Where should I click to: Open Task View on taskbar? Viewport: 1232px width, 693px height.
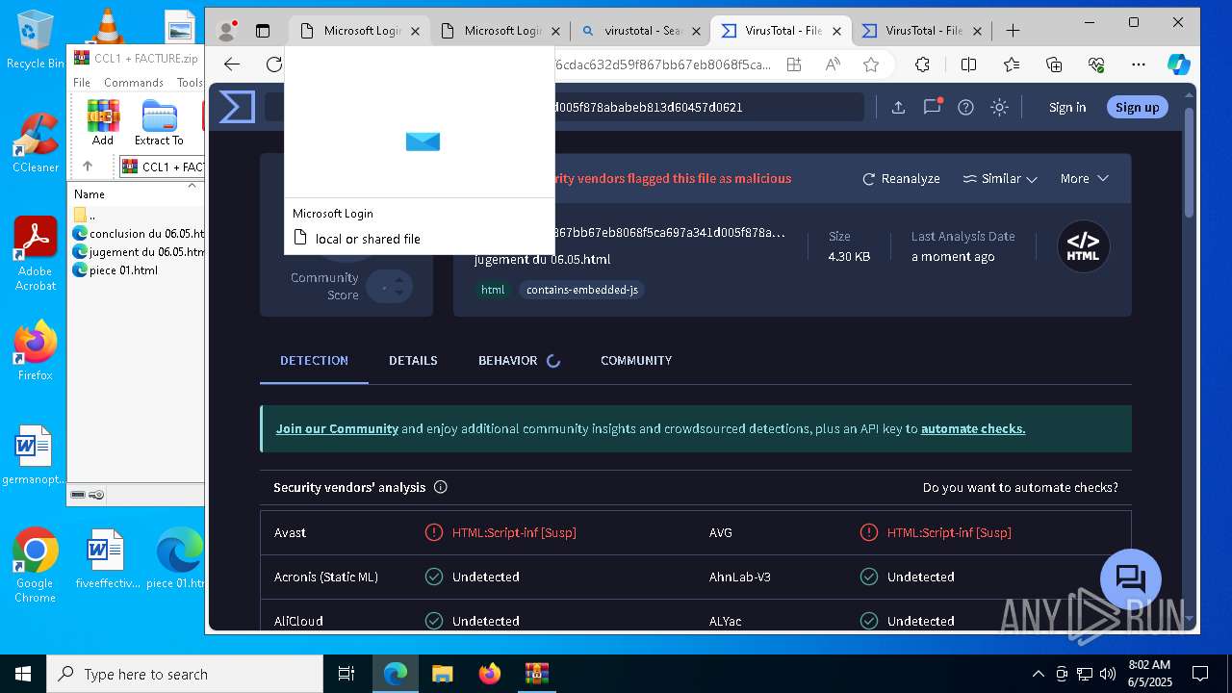click(346, 674)
